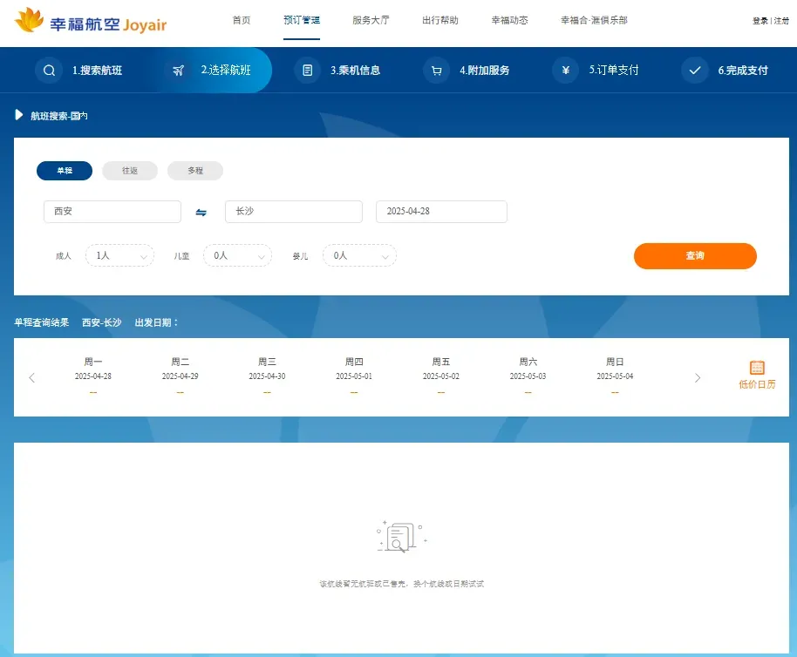The image size is (797, 657).
Task: Click the 婴儿 label
Action: [x=300, y=256]
